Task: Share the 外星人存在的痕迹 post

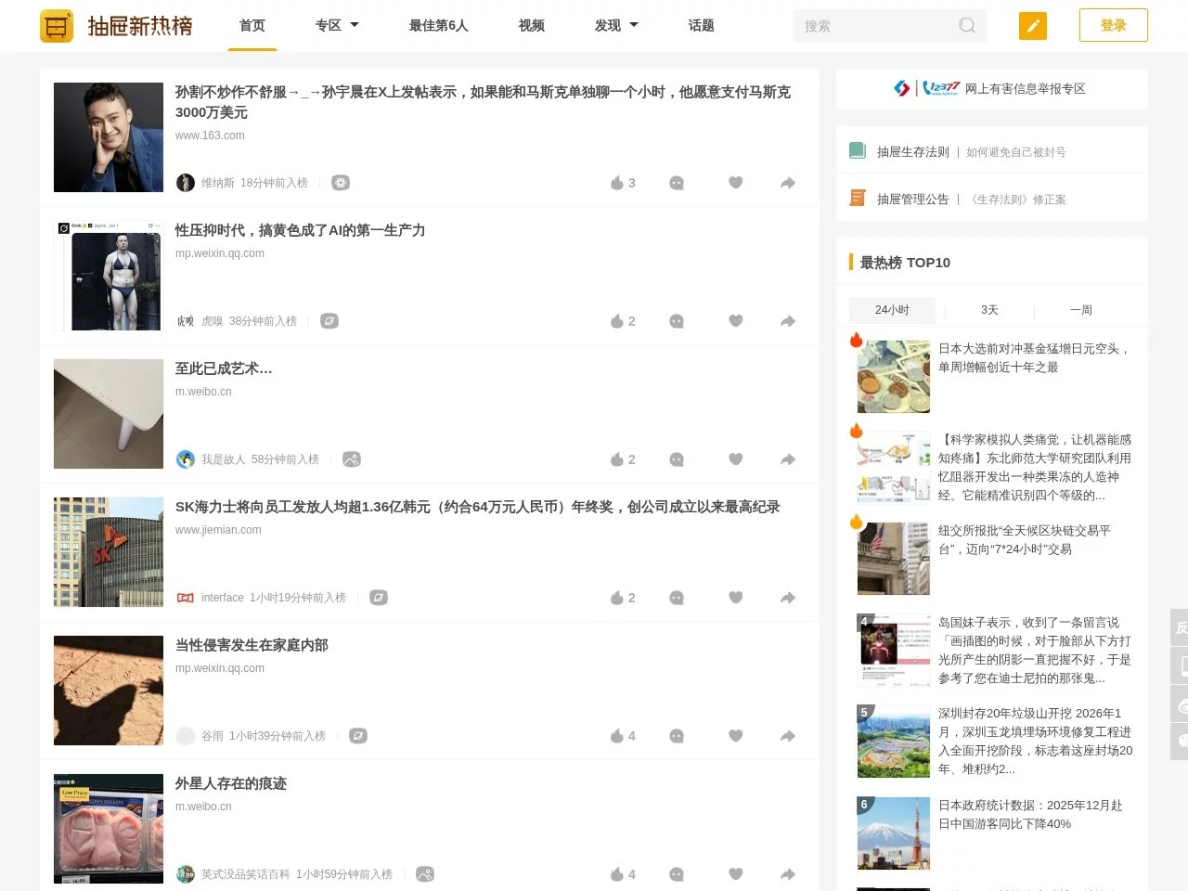Action: tap(787, 873)
